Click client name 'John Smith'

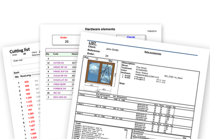[x=112, y=50]
